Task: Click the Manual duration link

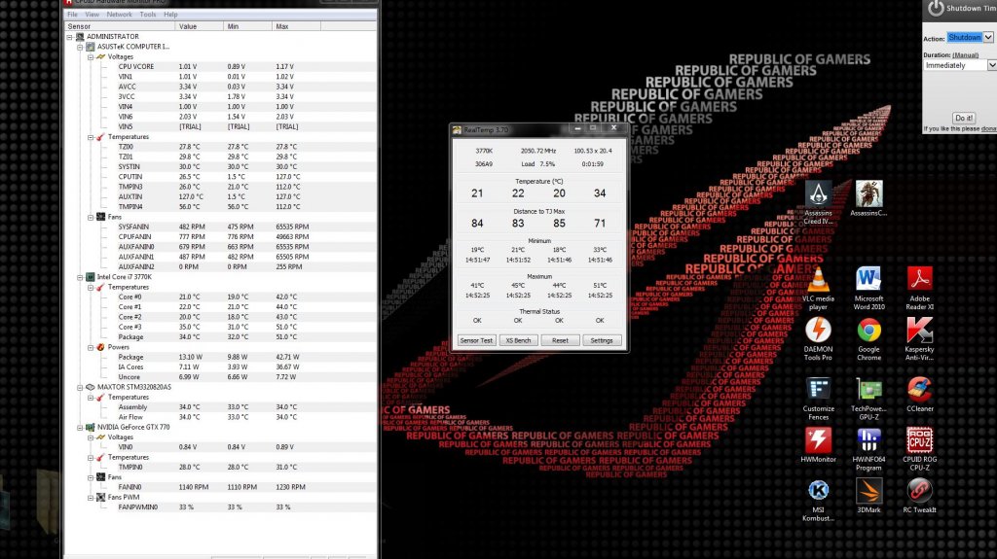Action: [x=965, y=55]
